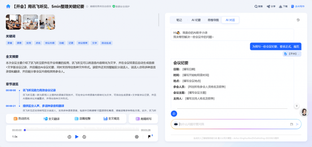
Task: Click the chat robot icon
Action: tap(176, 124)
